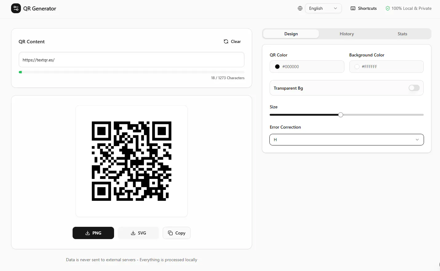
Task: Click the 'Data is never sent' footer text
Action: (x=132, y=260)
